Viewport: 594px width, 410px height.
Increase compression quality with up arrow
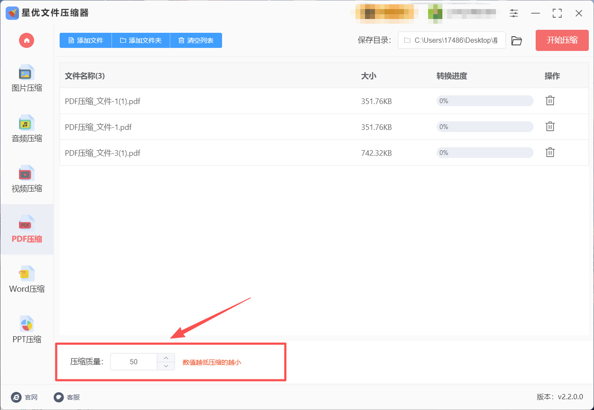[166, 358]
